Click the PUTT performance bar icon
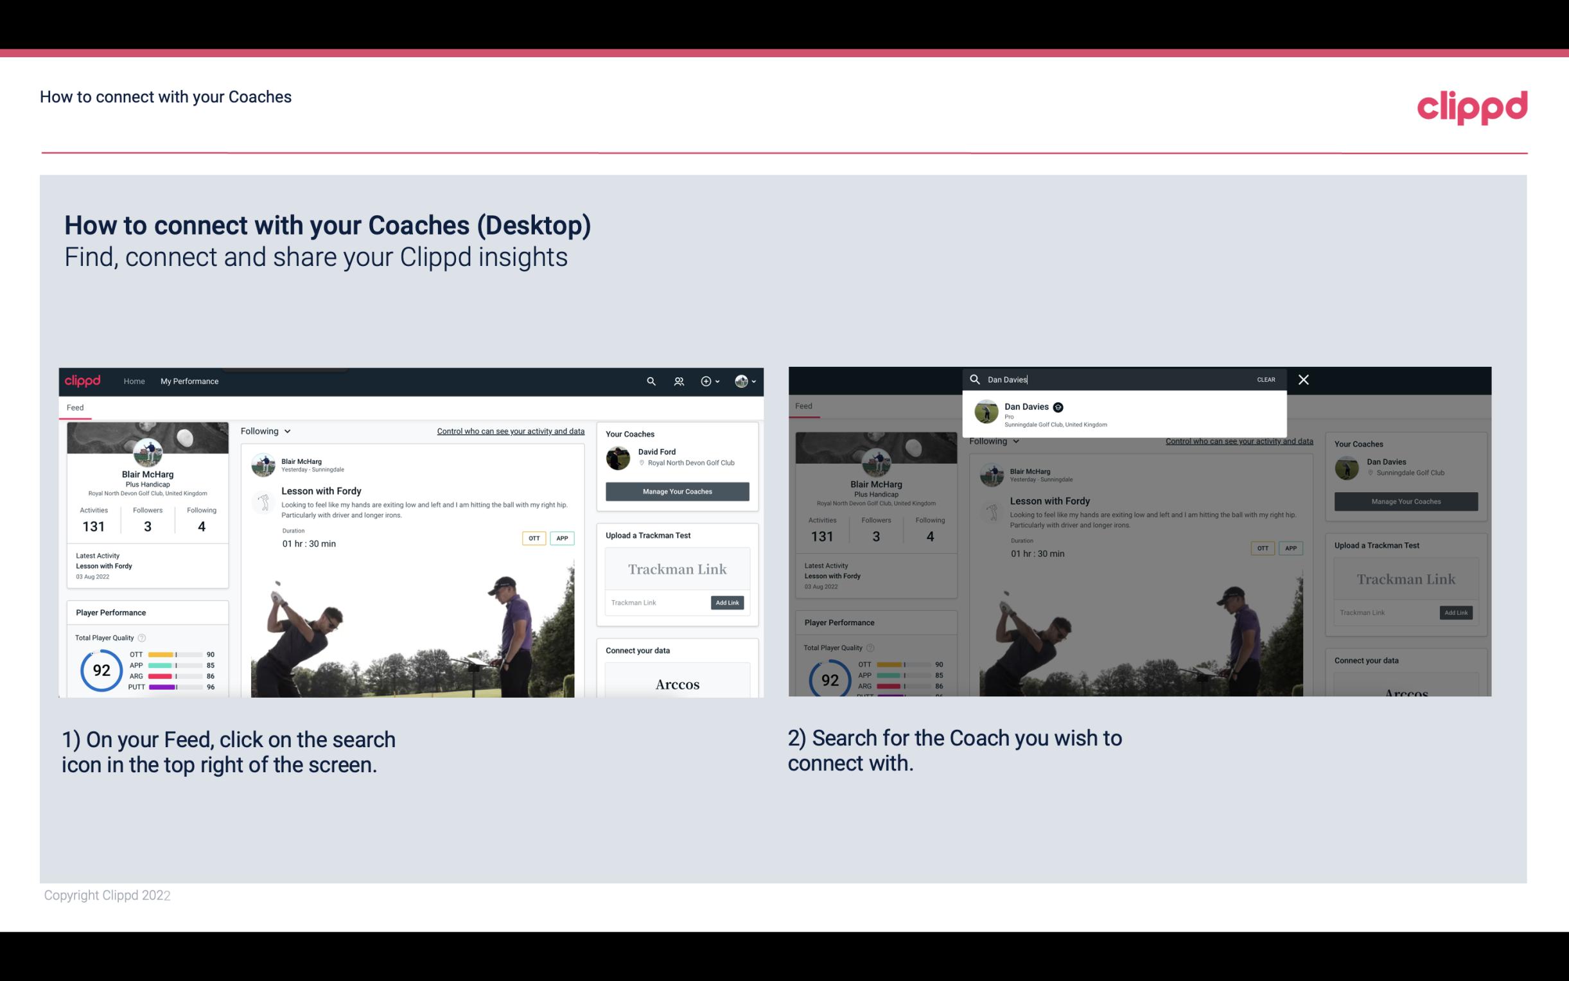This screenshot has width=1569, height=981. (x=175, y=691)
